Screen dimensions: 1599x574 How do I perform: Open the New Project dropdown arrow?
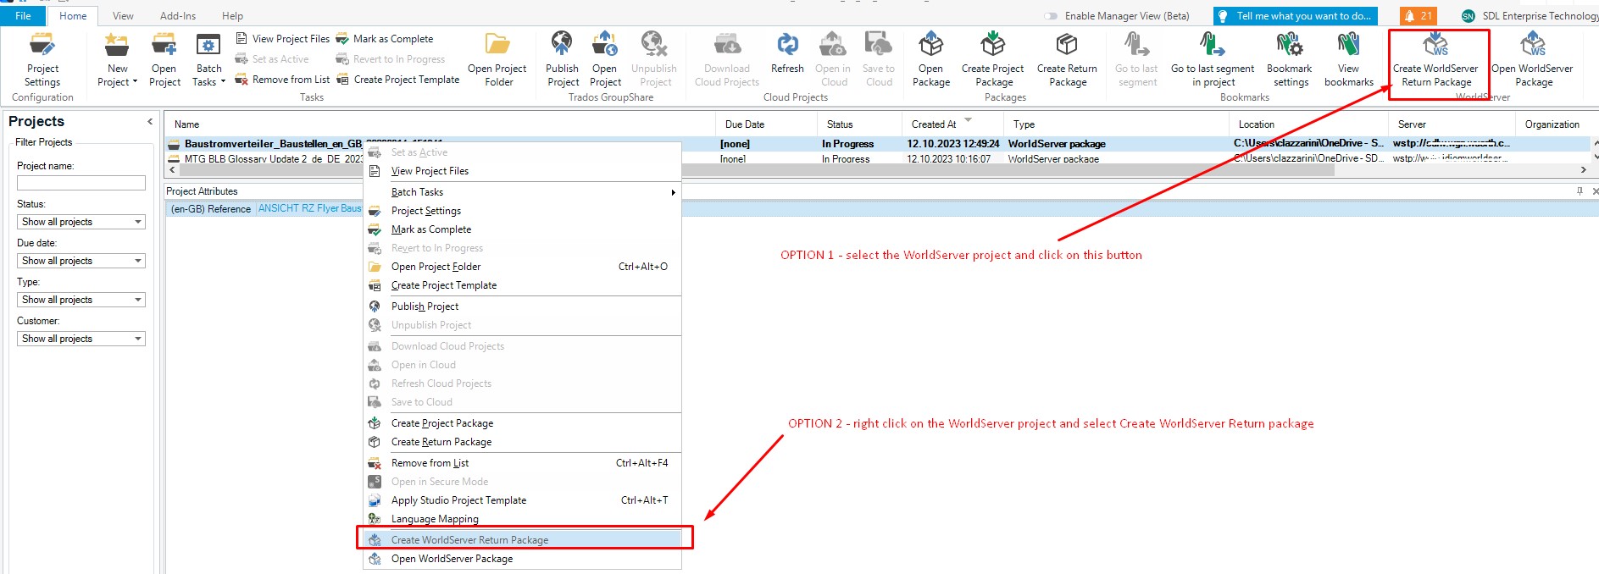[x=135, y=82]
